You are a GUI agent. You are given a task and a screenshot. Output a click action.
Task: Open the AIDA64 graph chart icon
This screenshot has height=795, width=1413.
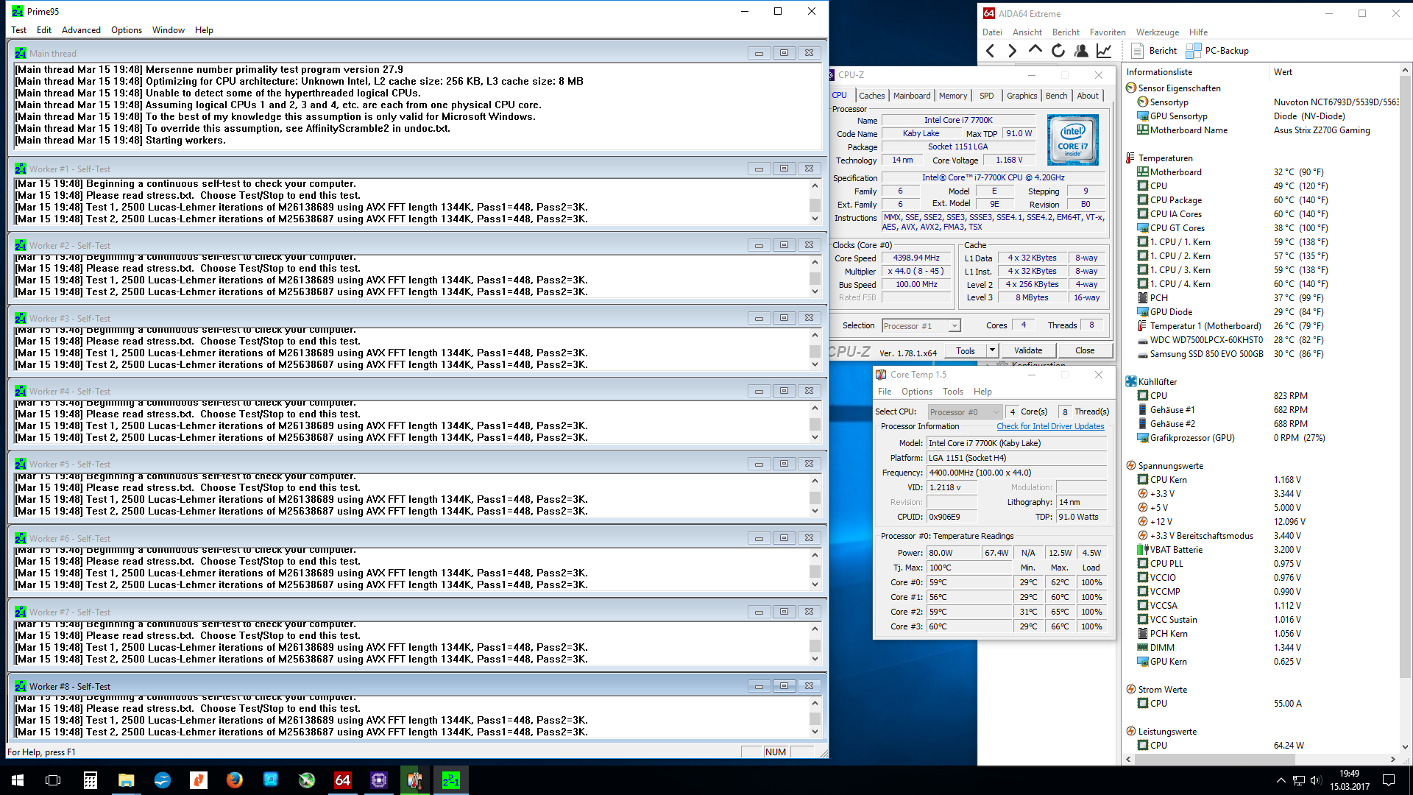[1103, 51]
